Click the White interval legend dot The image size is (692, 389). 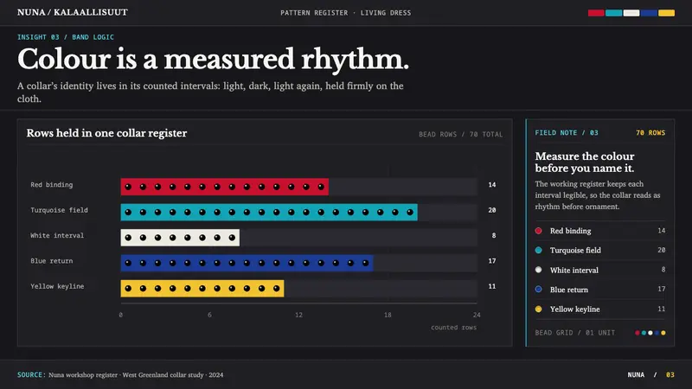click(538, 270)
